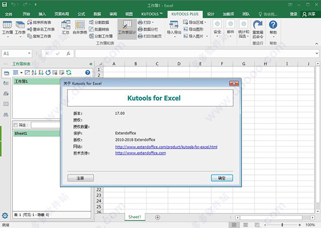
Task: Click the 汇总 combine icon
Action: click(66, 27)
